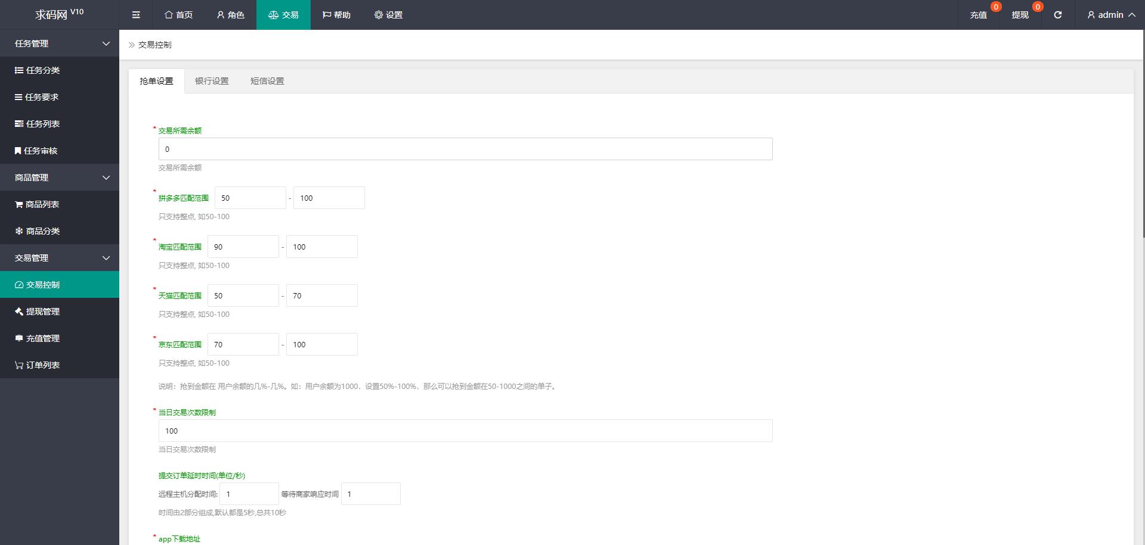Click the 远程主机分配时间 input field
The image size is (1145, 545).
pos(249,494)
